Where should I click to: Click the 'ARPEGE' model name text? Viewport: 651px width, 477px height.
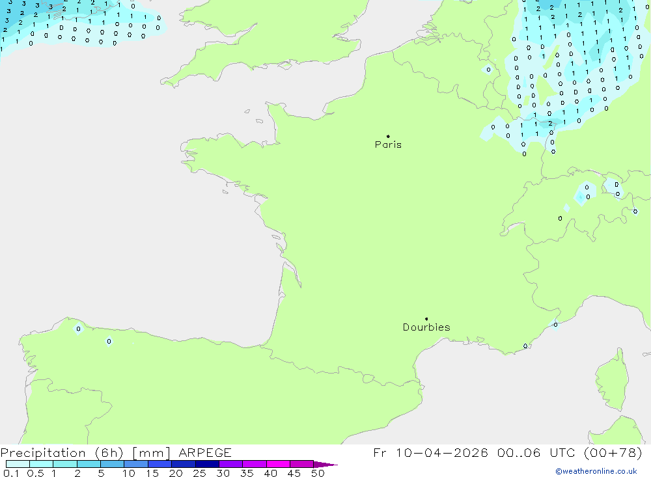tap(205, 452)
